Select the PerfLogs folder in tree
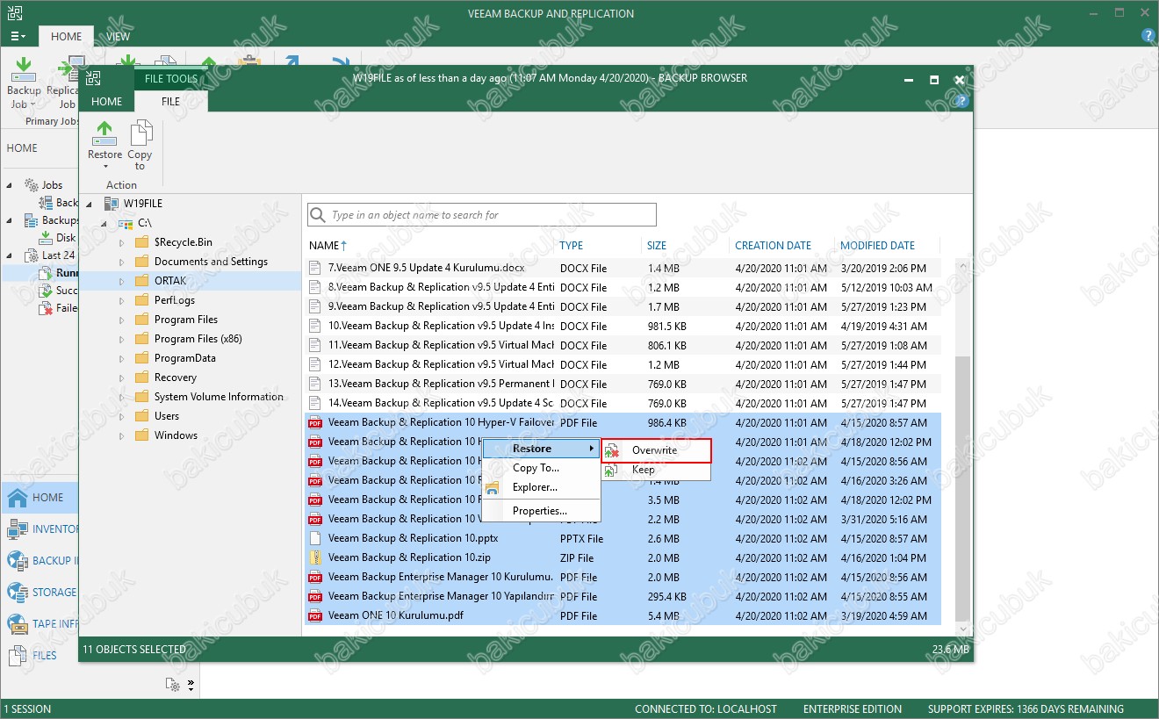The height and width of the screenshot is (719, 1159). point(175,300)
